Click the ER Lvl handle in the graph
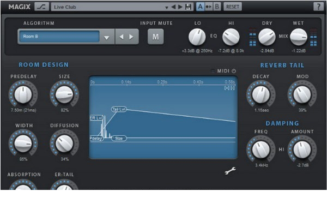The image size is (327, 197). (96, 118)
